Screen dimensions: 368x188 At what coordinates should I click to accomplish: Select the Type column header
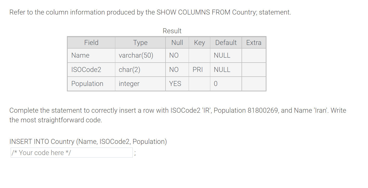click(x=140, y=42)
